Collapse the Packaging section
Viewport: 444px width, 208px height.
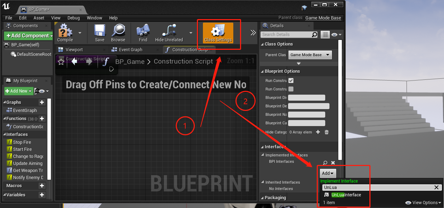(x=262, y=198)
